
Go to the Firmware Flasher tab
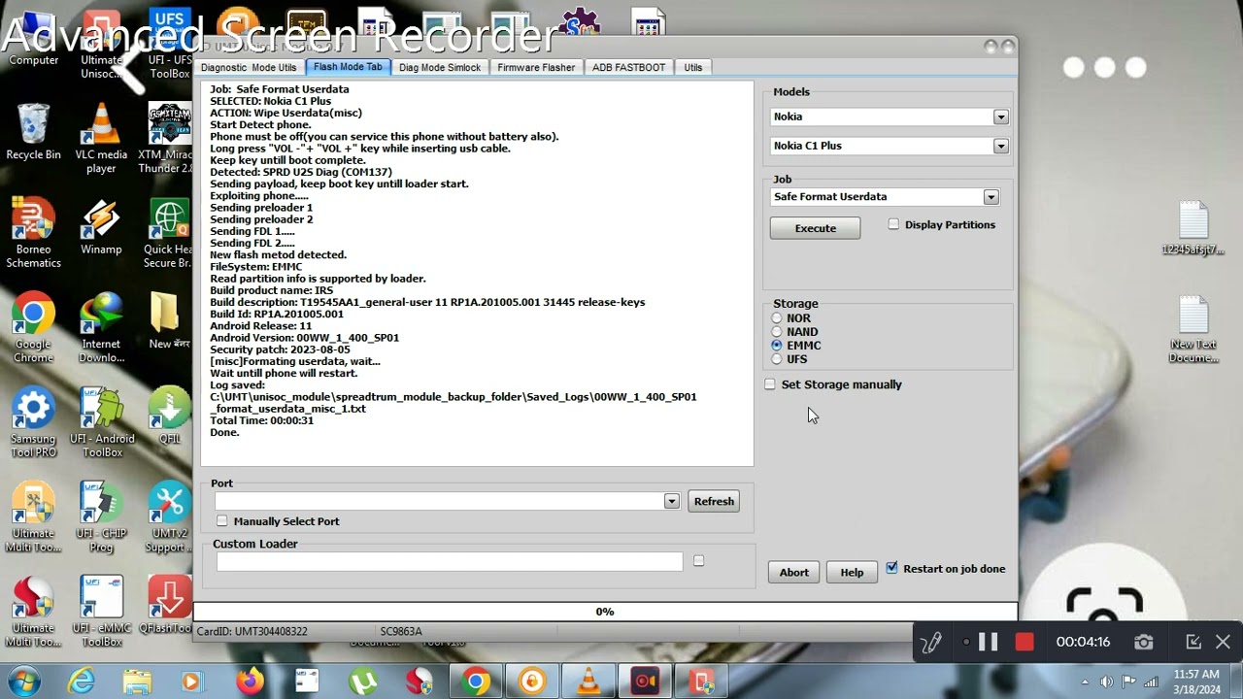[x=536, y=67]
